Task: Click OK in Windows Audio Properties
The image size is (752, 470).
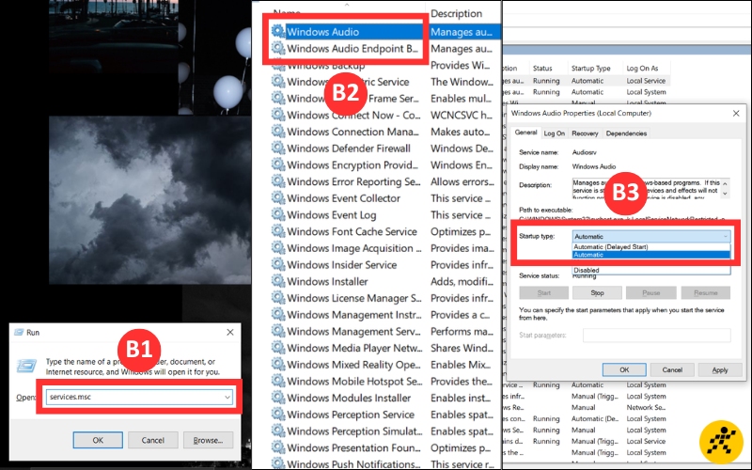Action: click(x=624, y=369)
